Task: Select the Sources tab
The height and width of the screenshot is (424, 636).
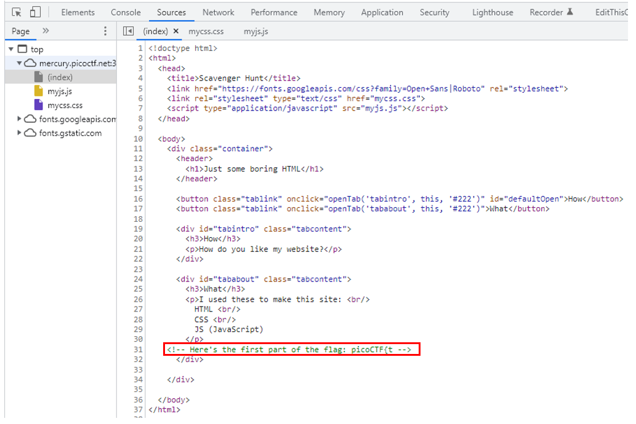Action: point(171,12)
